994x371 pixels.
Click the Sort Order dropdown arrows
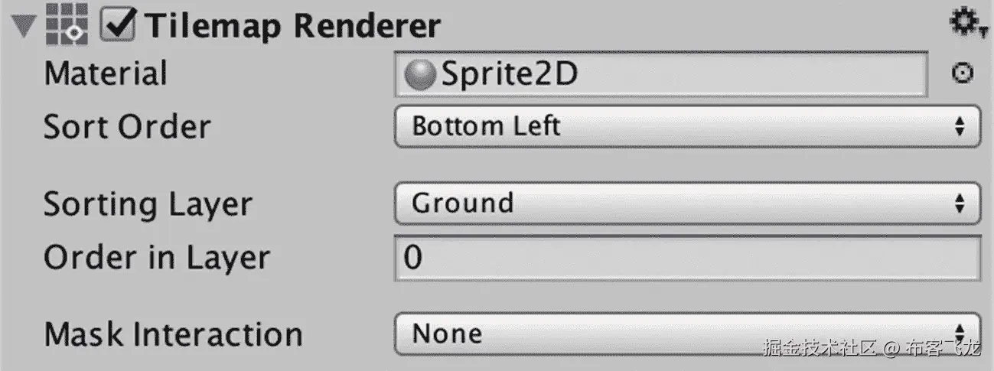pyautogui.click(x=960, y=127)
